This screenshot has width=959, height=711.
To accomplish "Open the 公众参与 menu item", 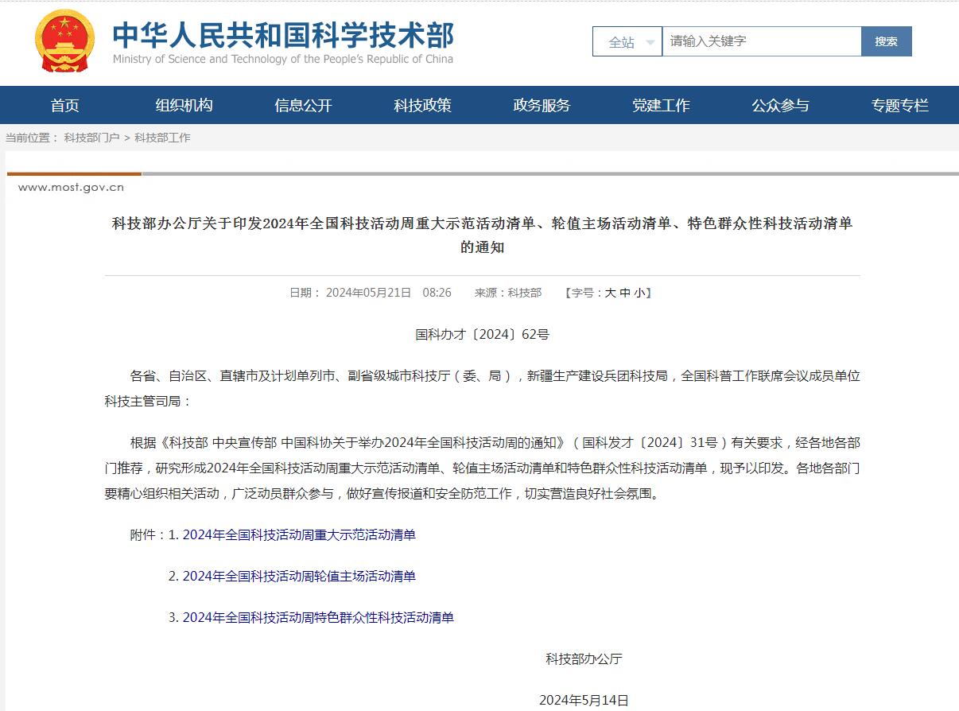I will tap(780, 106).
